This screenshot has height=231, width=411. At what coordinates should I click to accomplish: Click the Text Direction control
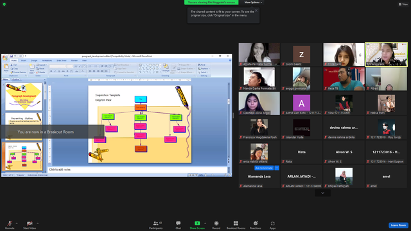(x=122, y=65)
